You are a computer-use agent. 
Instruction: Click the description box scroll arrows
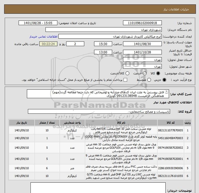tap(167, 92)
